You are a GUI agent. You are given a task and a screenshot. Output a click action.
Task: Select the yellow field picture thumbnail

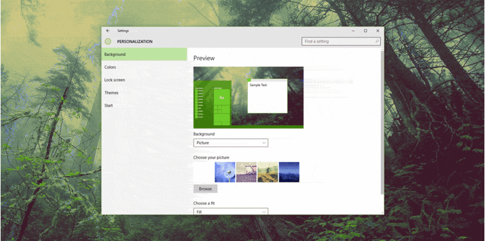(x=267, y=172)
